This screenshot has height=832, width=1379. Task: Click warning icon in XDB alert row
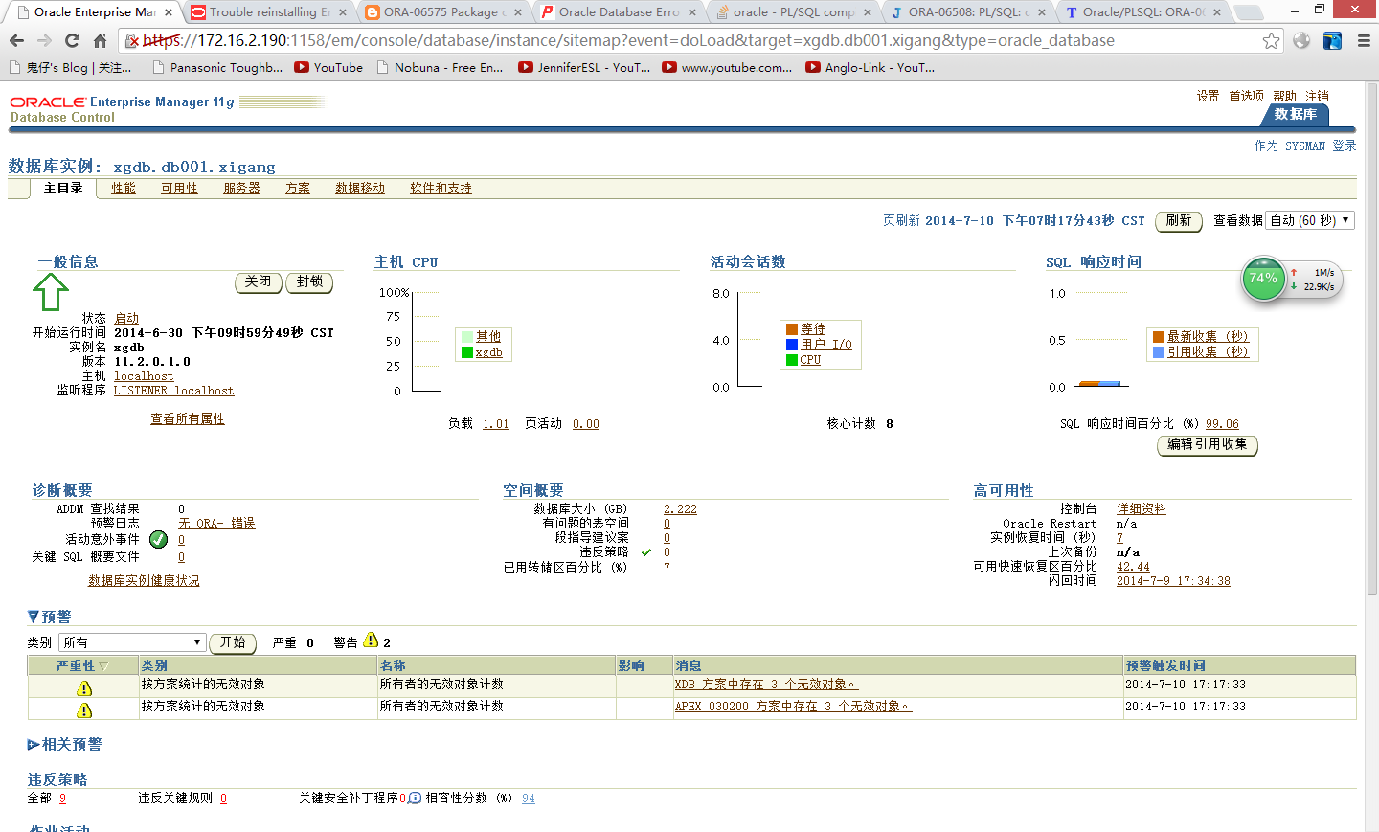(84, 688)
